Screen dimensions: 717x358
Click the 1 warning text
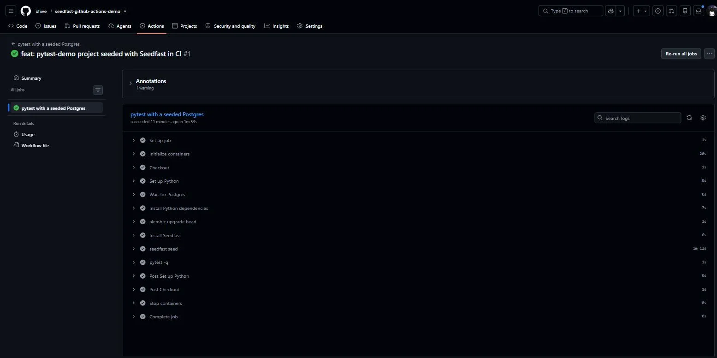[145, 88]
